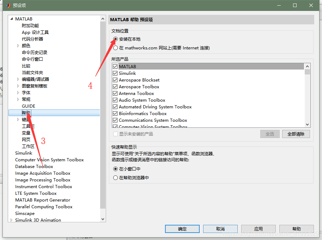Expand the 字体 tree node
Viewport: 322px width, 240px height.
[x=18, y=93]
